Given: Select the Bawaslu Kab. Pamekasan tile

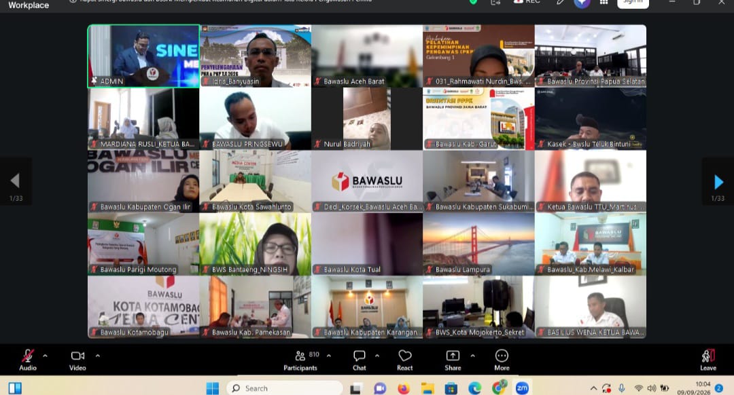Looking at the screenshot, I should coord(255,307).
